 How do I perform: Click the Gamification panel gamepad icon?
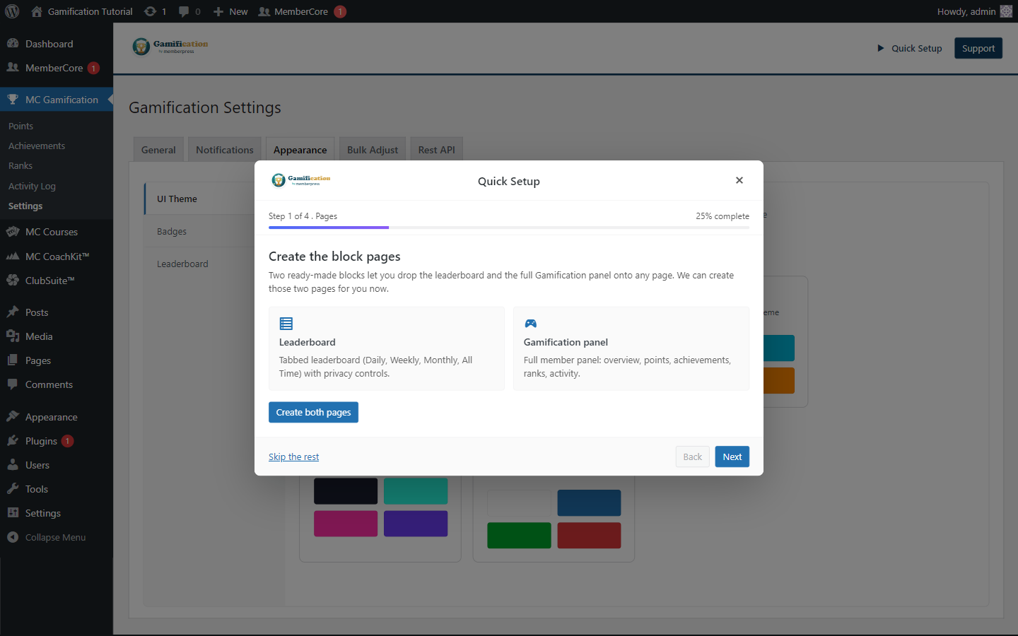pos(531,324)
